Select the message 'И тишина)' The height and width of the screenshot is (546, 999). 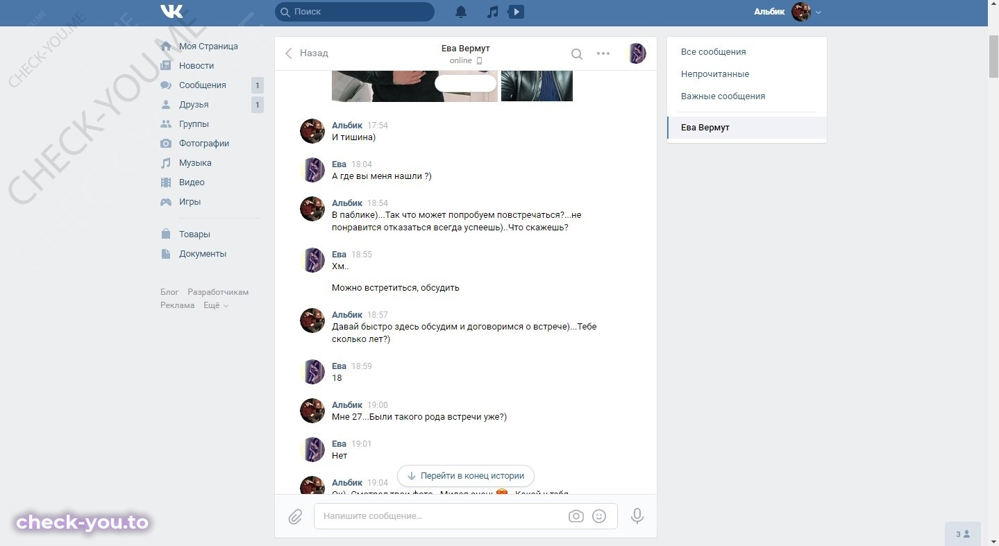(x=353, y=137)
